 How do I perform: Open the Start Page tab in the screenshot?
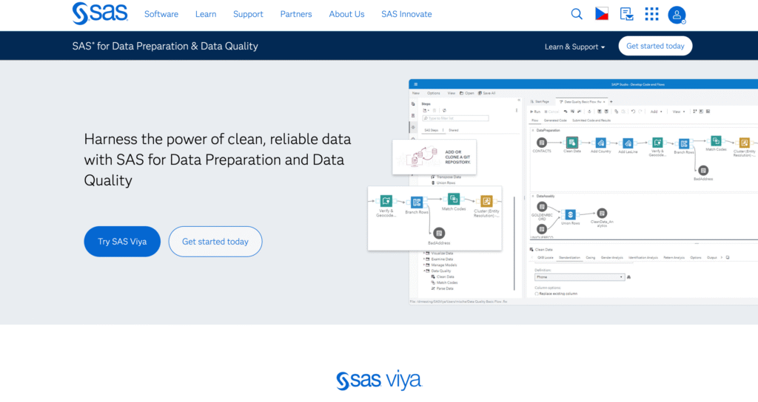pyautogui.click(x=540, y=102)
